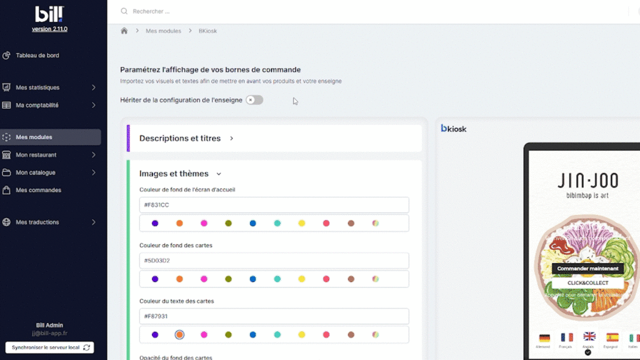The height and width of the screenshot is (360, 640).
Task: Pick the orange swatch for couleur du texte des cartes
Action: coord(179,334)
